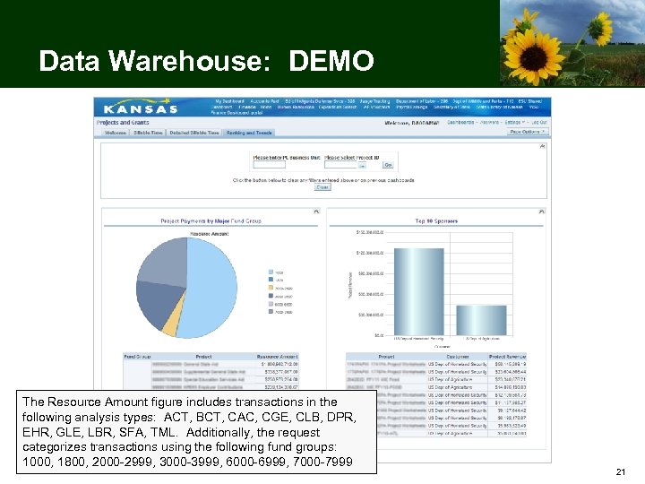The height and width of the screenshot is (484, 645).
Task: Open the Settings dropdown menu
Action: pyautogui.click(x=514, y=122)
